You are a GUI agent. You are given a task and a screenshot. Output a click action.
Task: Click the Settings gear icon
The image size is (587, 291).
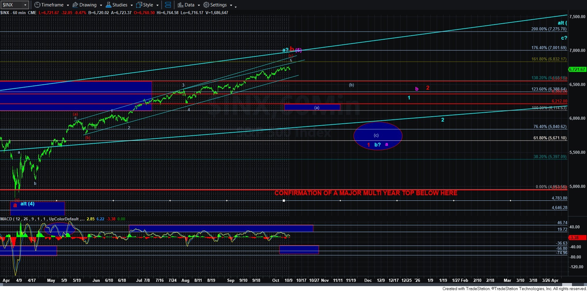(x=206, y=5)
